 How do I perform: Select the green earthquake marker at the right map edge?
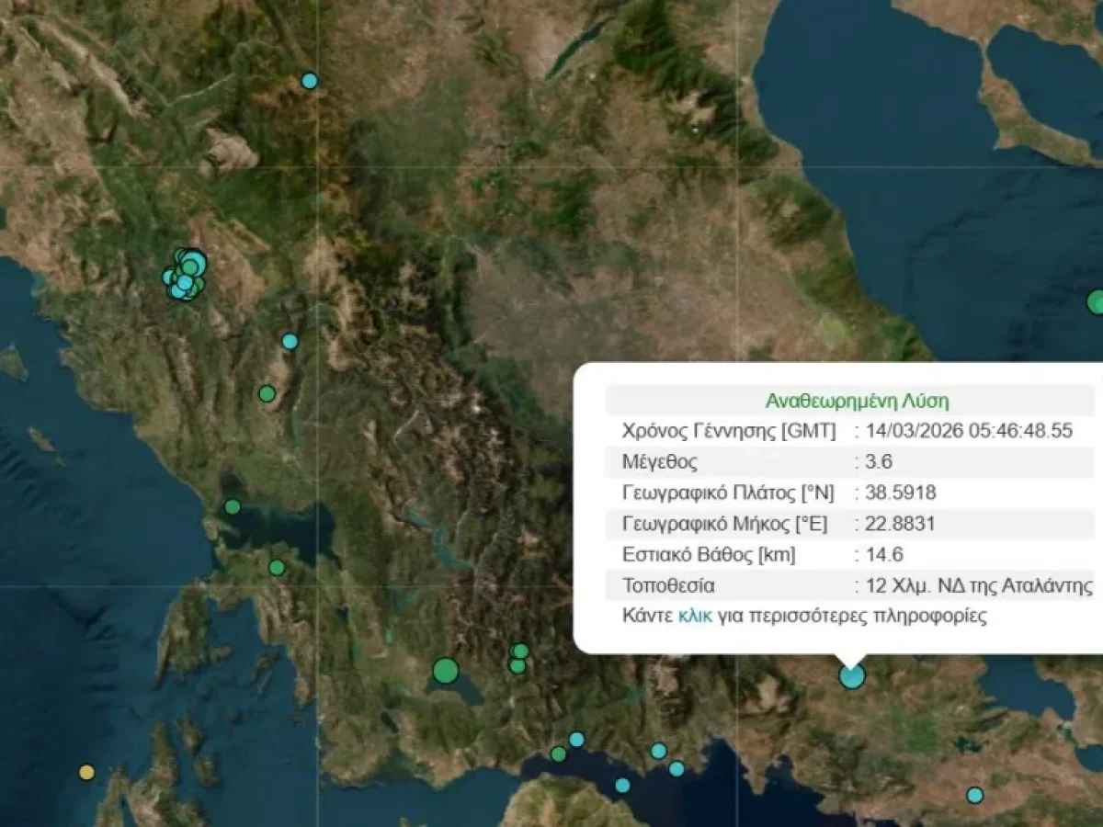pos(1097,300)
